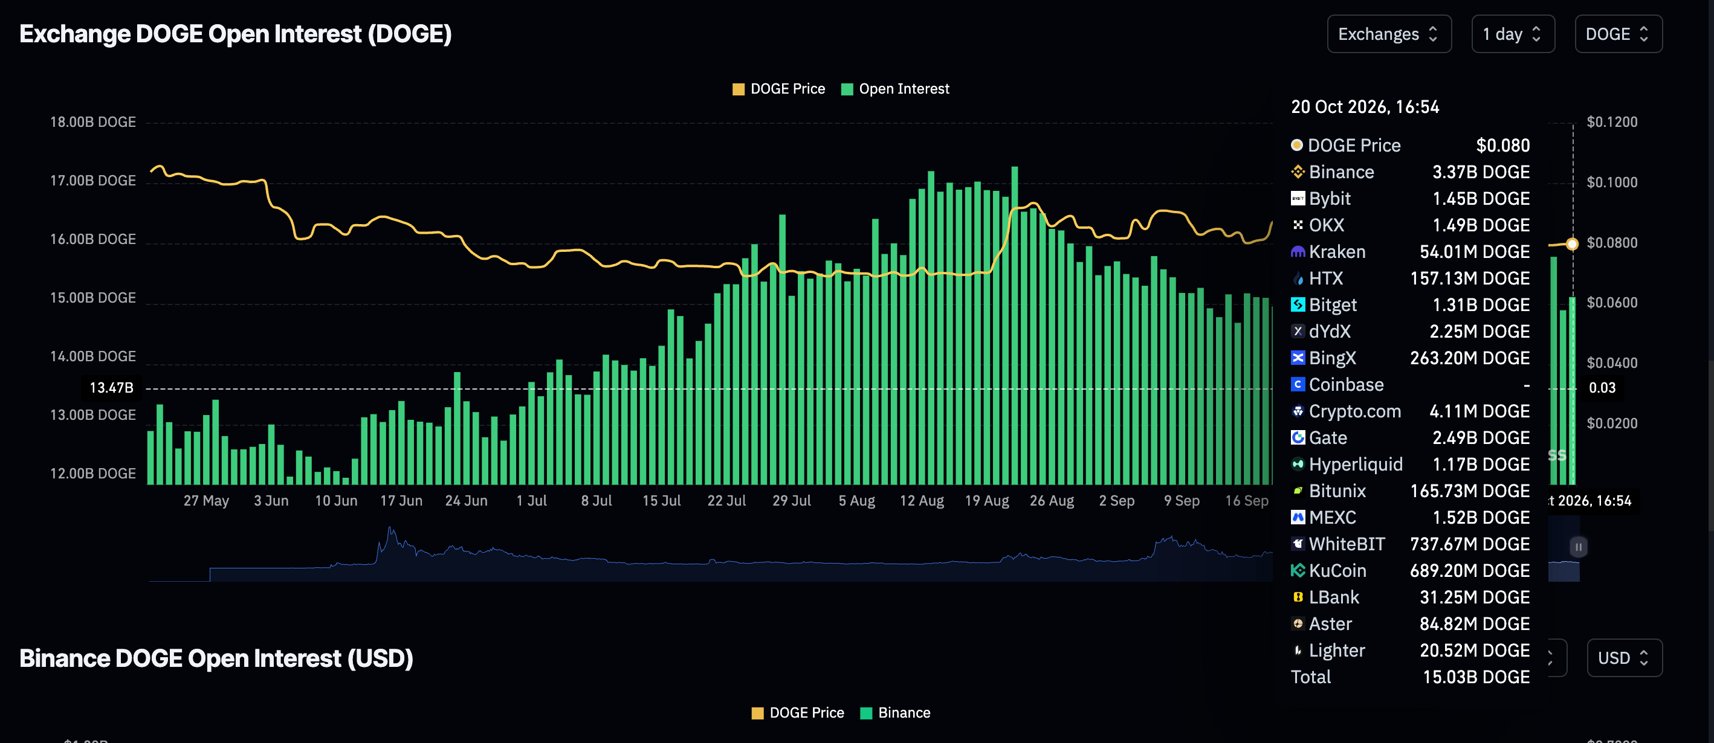
Task: Click the 12 Aug x-axis date label
Action: click(922, 501)
